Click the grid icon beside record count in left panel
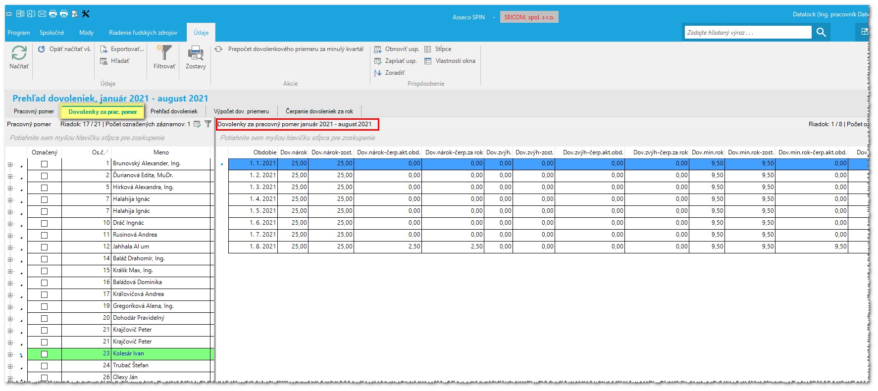 click(x=197, y=124)
